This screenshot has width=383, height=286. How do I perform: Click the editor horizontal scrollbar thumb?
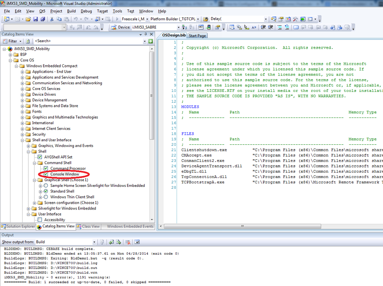click(242, 226)
